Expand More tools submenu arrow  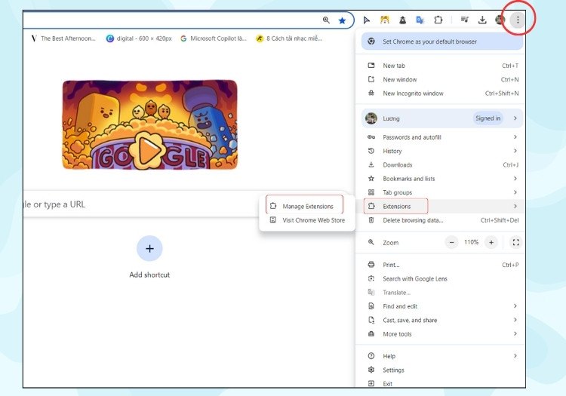(x=515, y=333)
